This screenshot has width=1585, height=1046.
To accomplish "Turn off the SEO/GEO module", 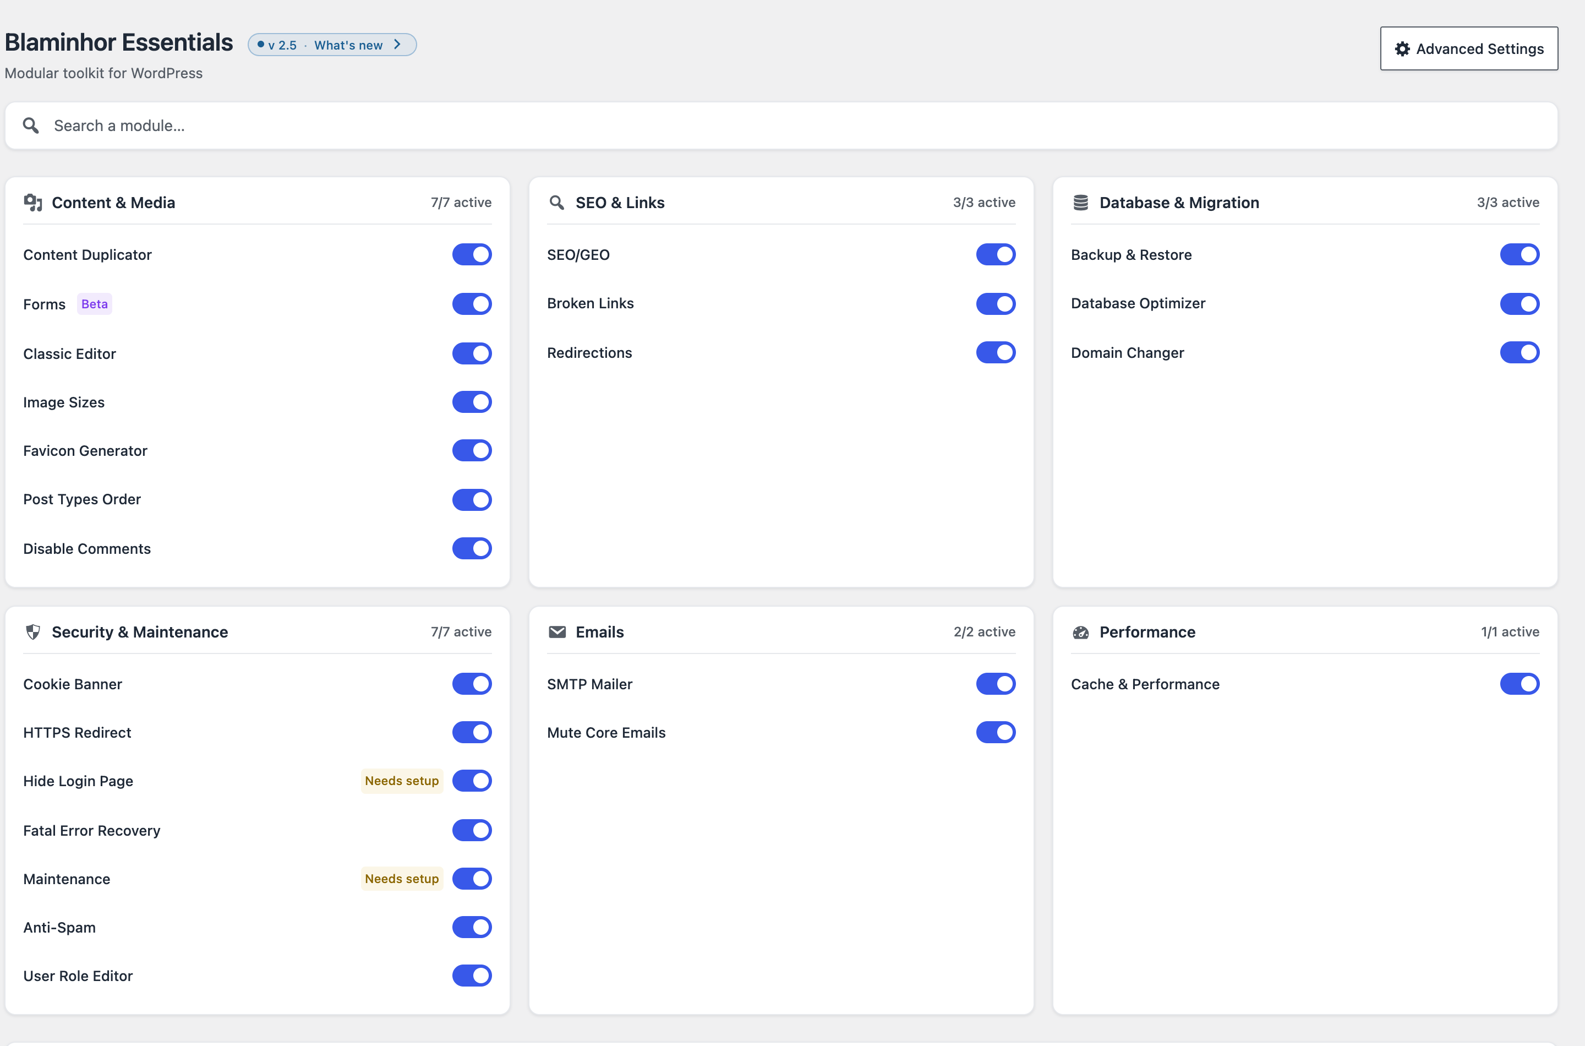I will pos(996,254).
